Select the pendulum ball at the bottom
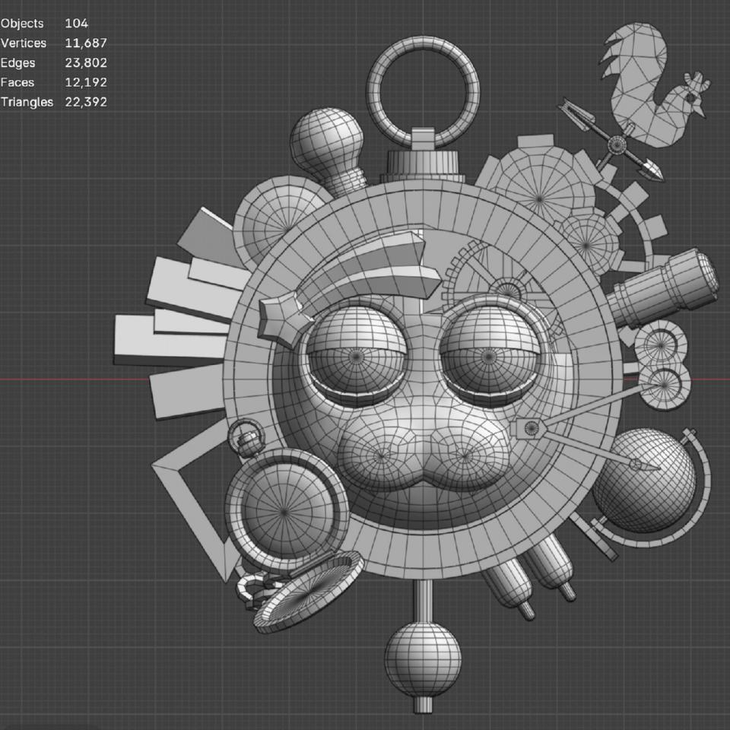This screenshot has height=730, width=730. click(423, 660)
